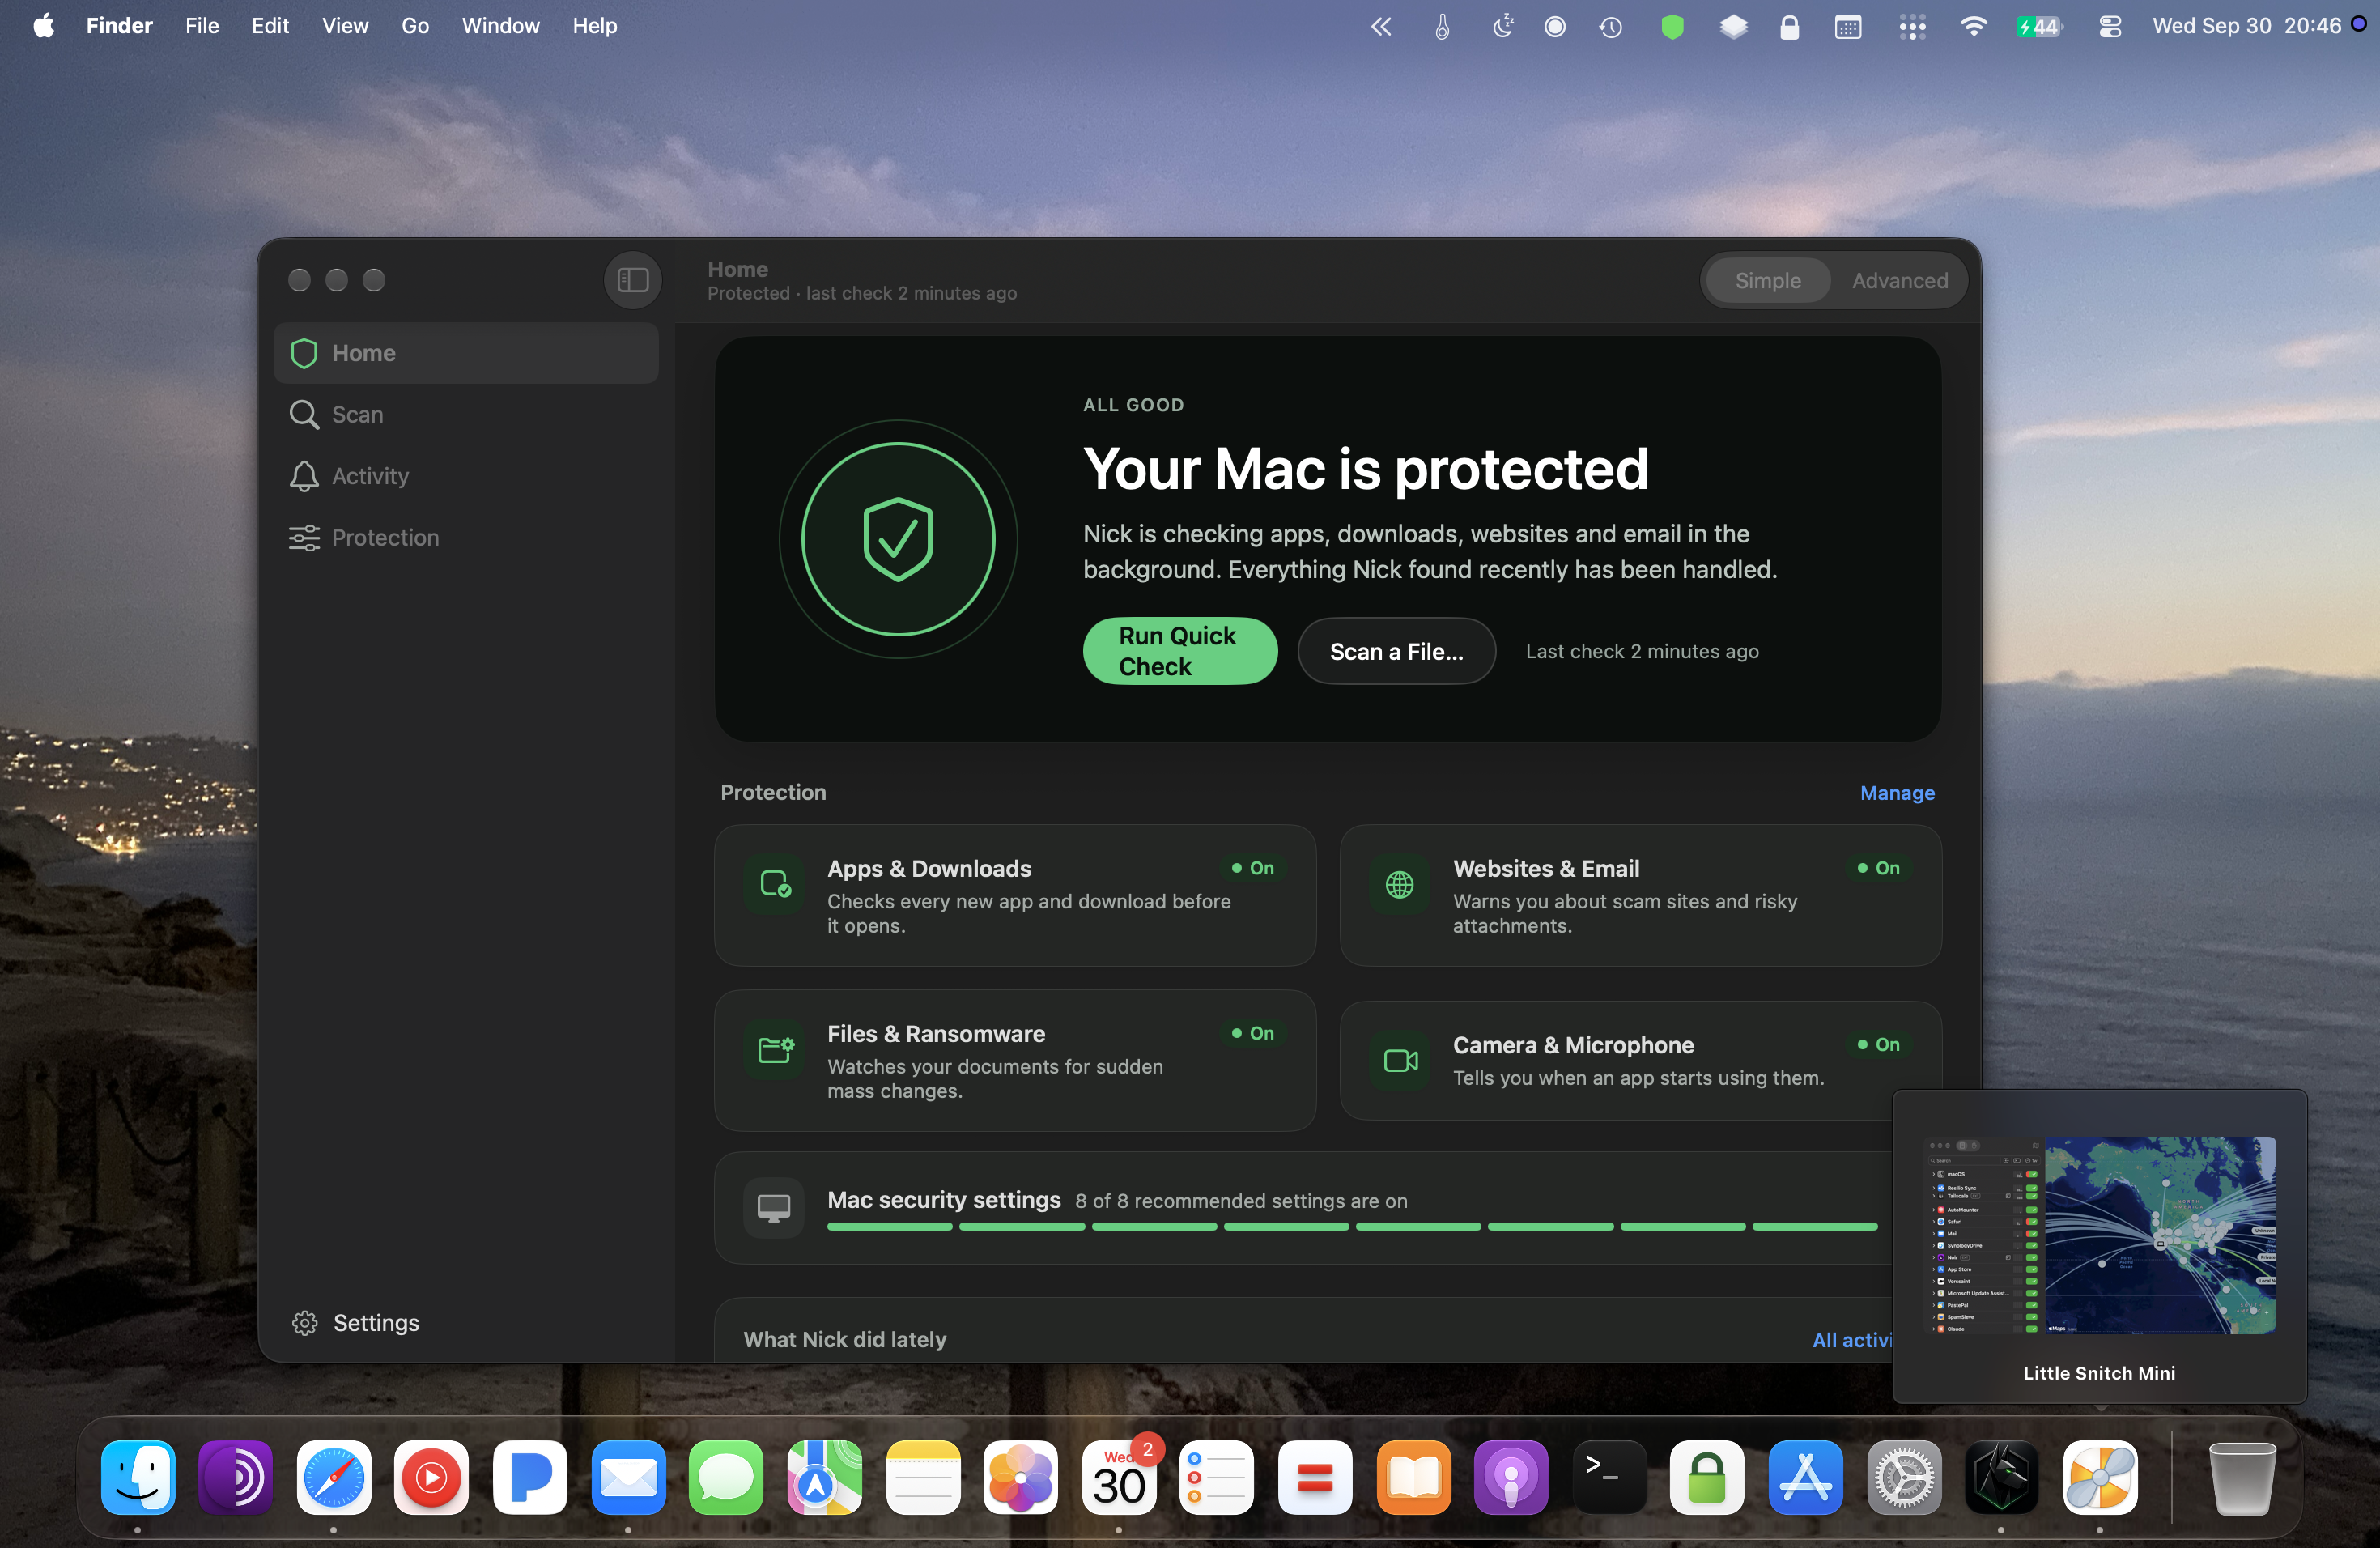Open Control Center from the menu bar

coord(2110,27)
